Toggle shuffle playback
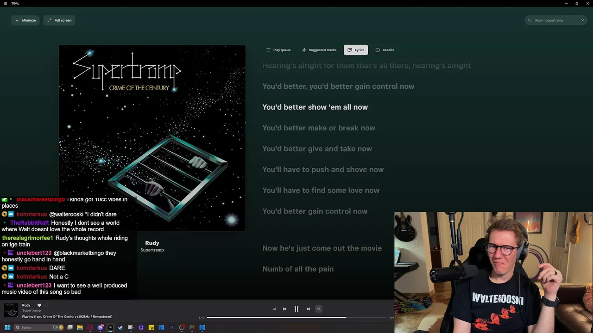The image size is (593, 333). click(x=274, y=309)
